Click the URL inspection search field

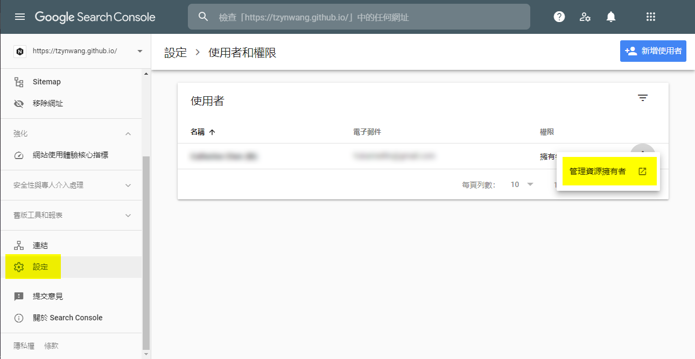(359, 17)
